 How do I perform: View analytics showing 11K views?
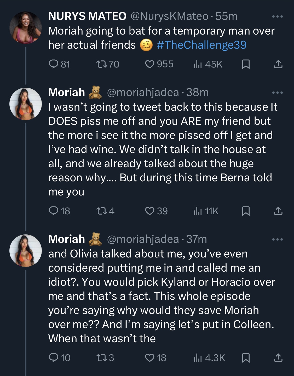click(206, 211)
